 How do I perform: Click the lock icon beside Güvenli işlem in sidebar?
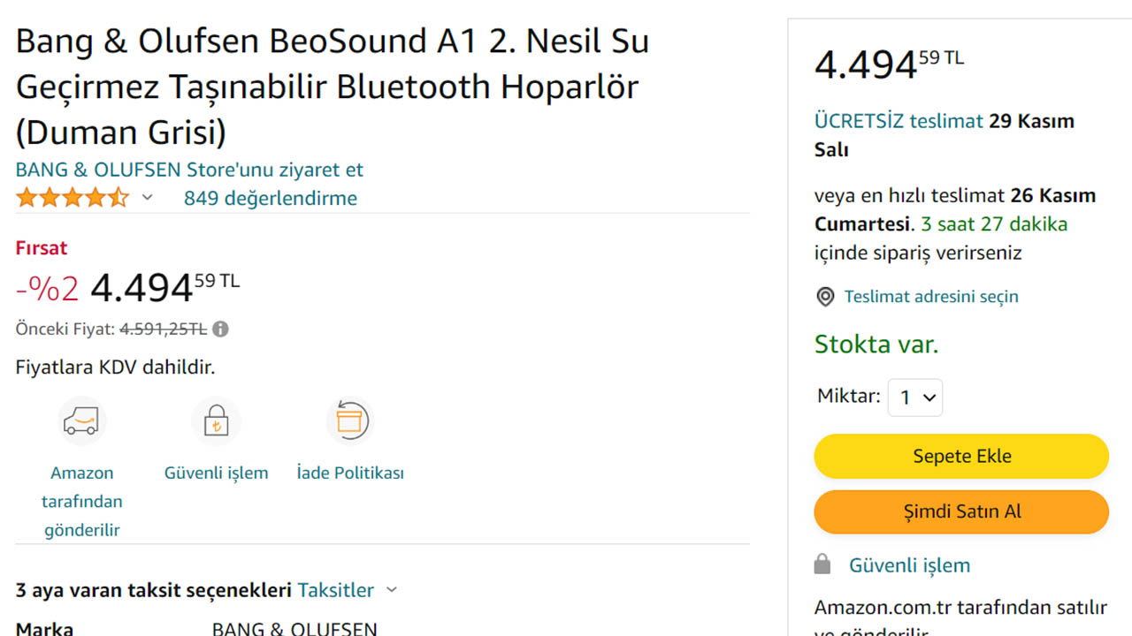pyautogui.click(x=822, y=563)
